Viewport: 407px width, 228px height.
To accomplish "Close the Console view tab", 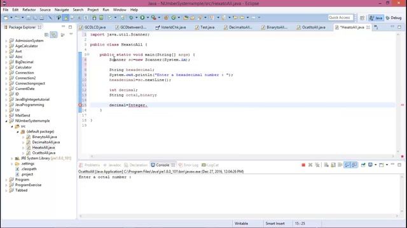I will click(173, 165).
